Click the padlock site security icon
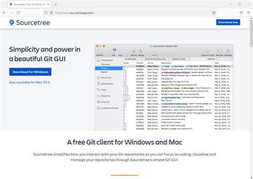 click(51, 13)
